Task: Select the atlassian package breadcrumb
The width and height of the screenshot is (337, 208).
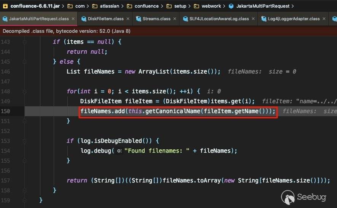Action: 109,6
